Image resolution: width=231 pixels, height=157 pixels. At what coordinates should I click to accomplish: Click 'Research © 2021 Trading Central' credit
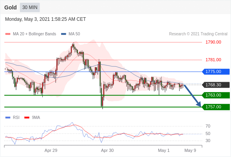coord(198,34)
